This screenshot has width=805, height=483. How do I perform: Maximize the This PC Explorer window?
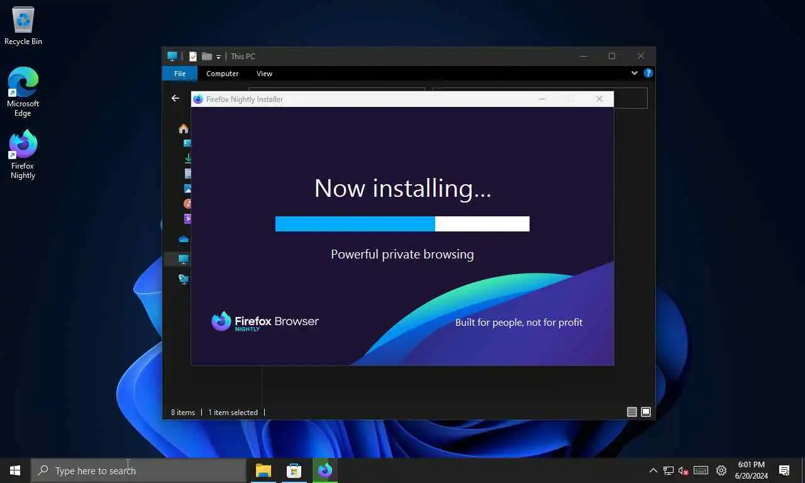[612, 56]
